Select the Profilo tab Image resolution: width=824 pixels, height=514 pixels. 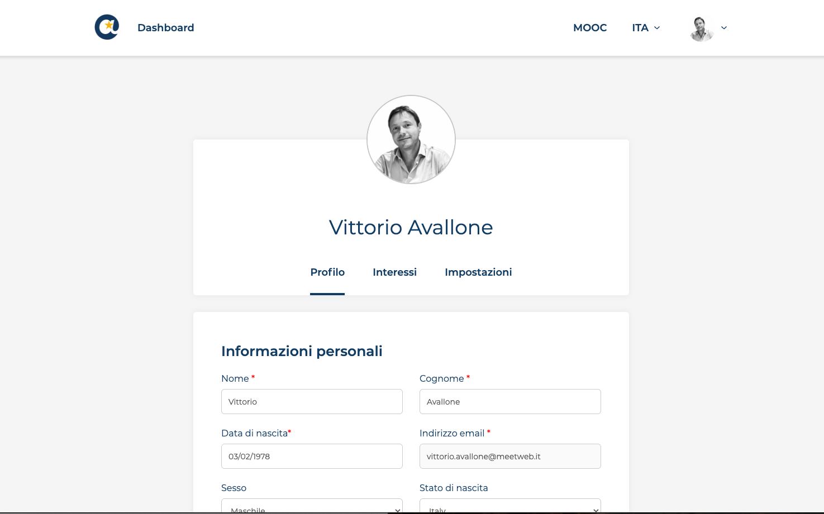tap(327, 272)
